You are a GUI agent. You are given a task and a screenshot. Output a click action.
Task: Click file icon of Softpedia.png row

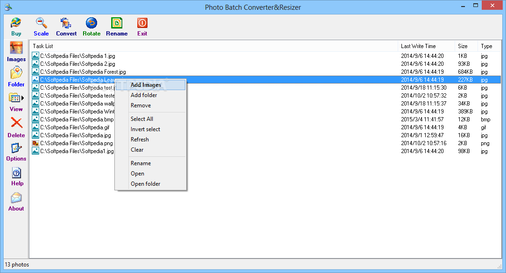(x=35, y=143)
